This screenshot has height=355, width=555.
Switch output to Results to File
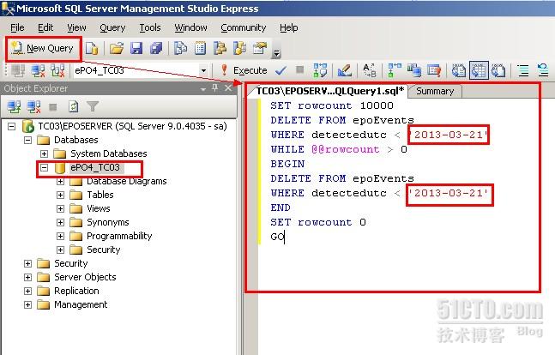click(x=498, y=70)
